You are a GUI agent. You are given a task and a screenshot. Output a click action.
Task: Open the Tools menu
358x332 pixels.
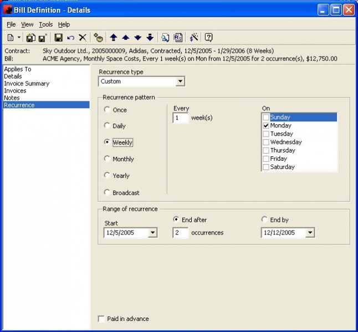[x=45, y=24]
